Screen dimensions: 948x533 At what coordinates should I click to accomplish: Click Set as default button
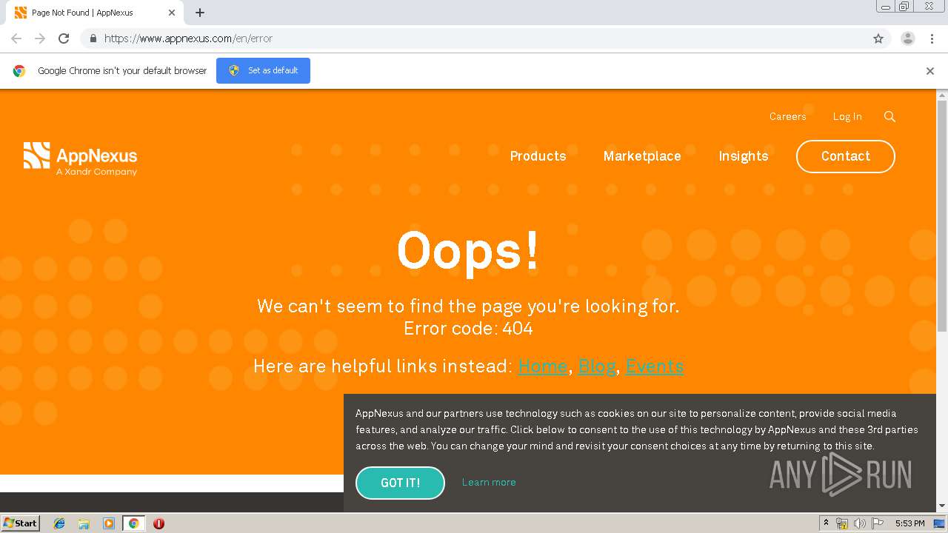[x=263, y=70]
